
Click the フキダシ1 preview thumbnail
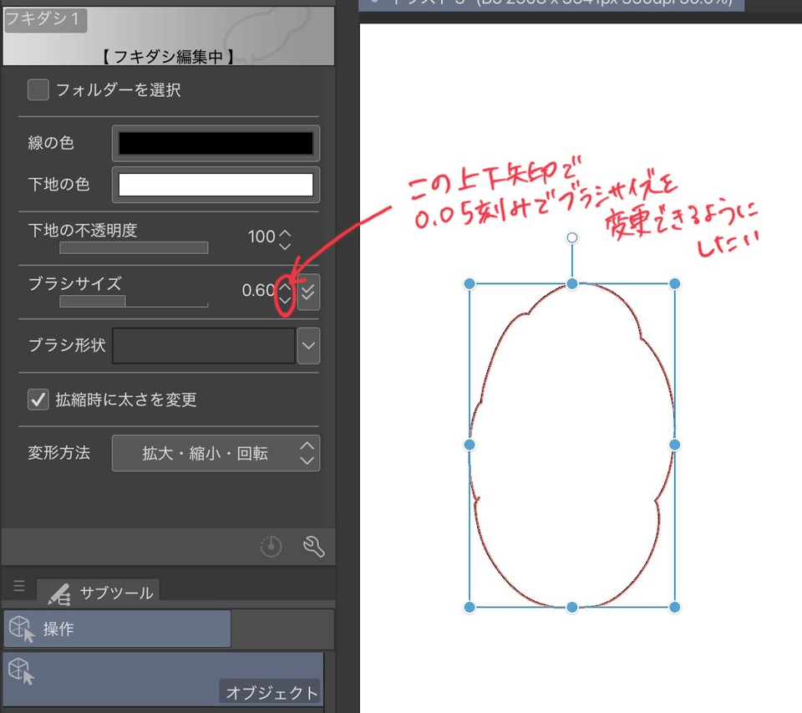click(x=169, y=36)
